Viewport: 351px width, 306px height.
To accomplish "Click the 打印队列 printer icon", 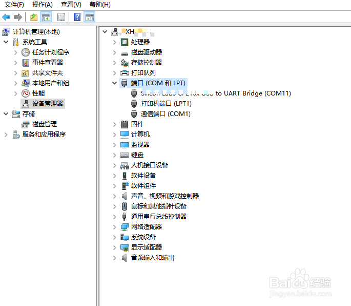I will click(125, 73).
